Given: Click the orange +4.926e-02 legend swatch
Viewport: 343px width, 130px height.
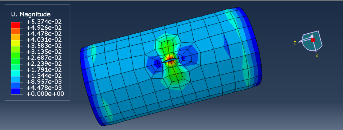Looking at the screenshot, I should click(x=16, y=31).
